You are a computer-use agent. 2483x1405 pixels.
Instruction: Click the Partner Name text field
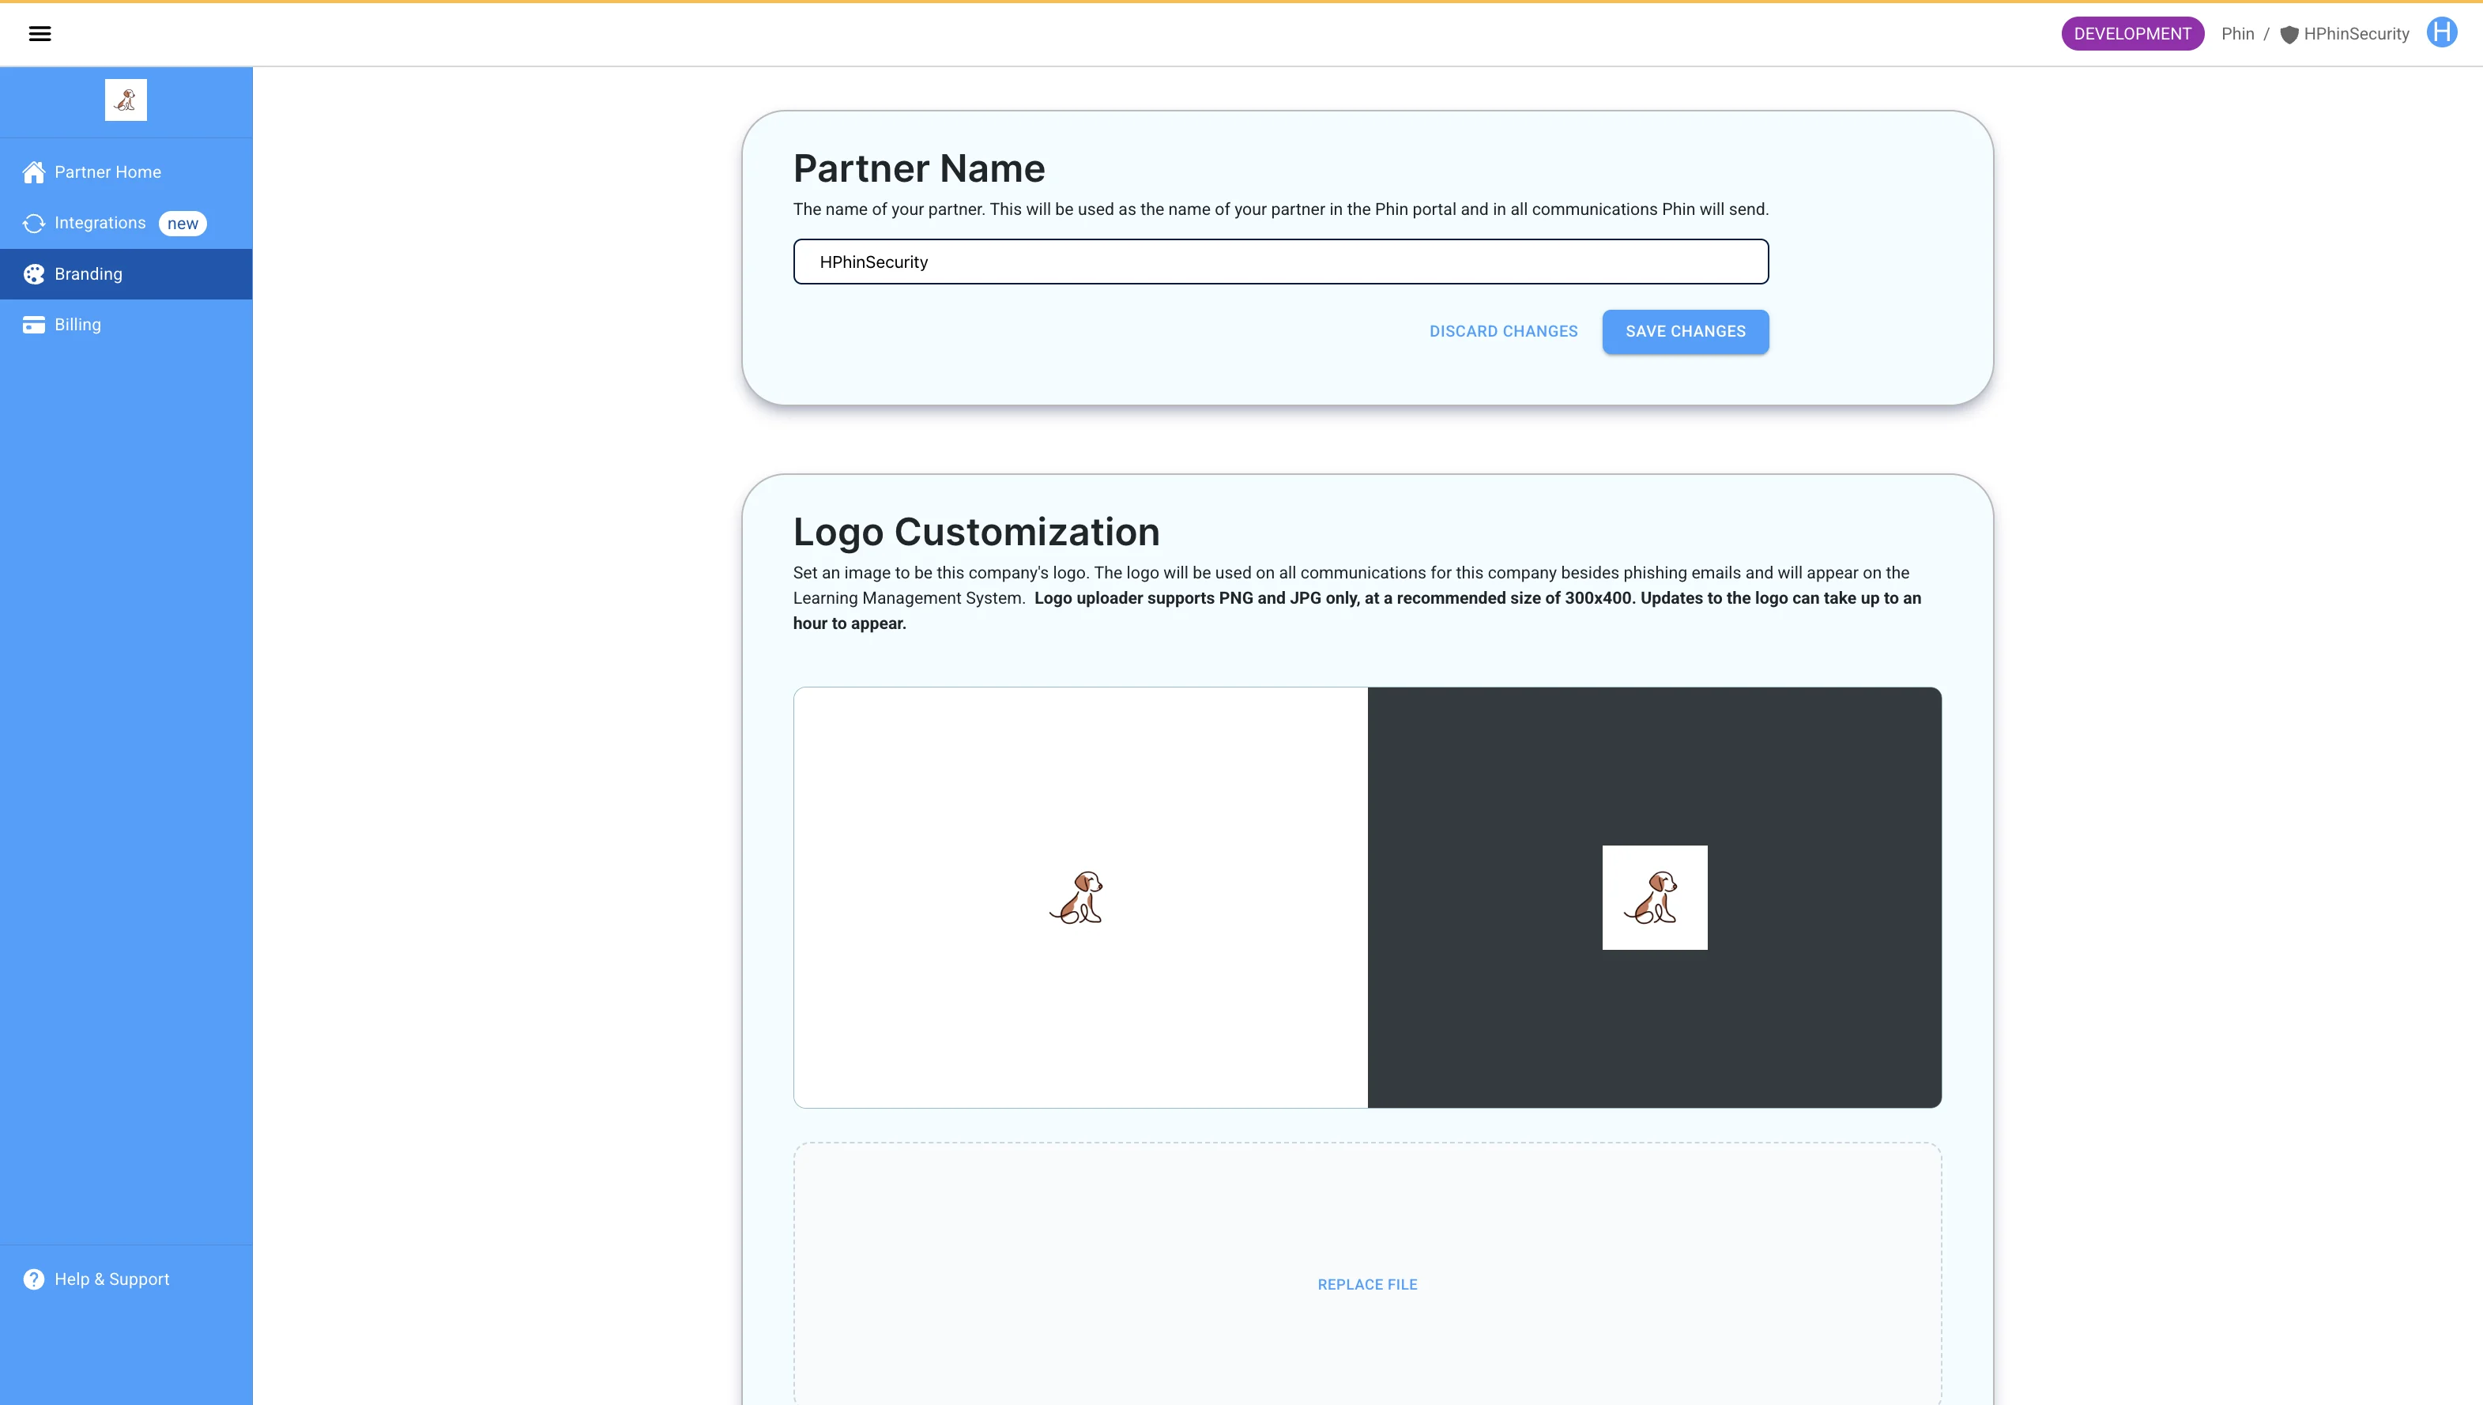pos(1279,262)
